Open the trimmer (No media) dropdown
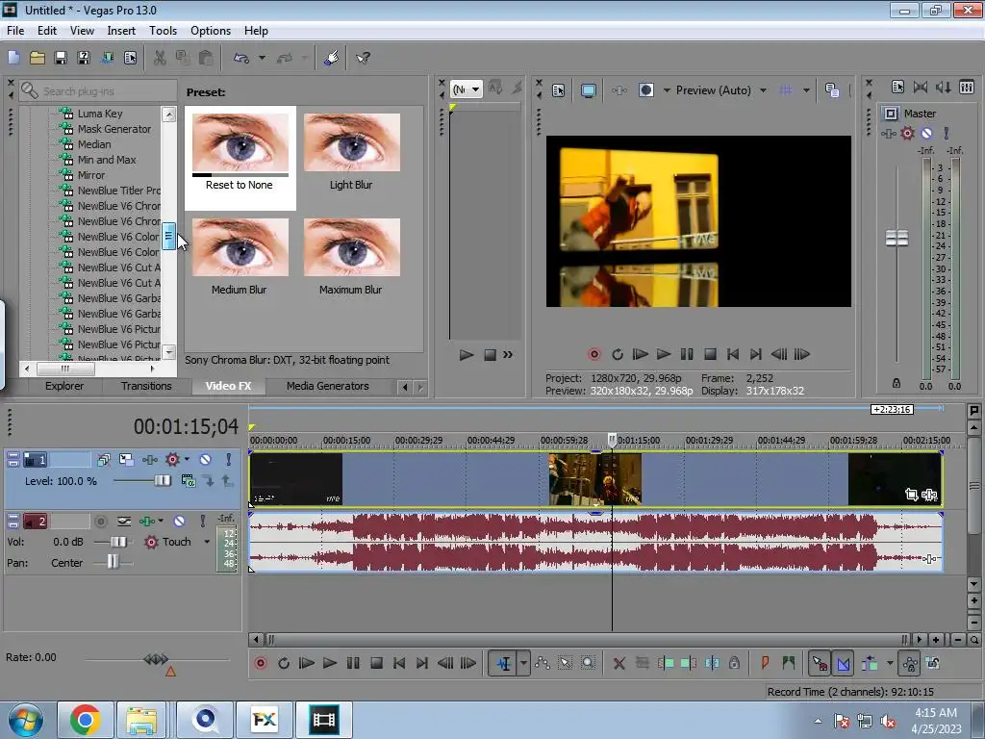This screenshot has height=739, width=985. (475, 89)
